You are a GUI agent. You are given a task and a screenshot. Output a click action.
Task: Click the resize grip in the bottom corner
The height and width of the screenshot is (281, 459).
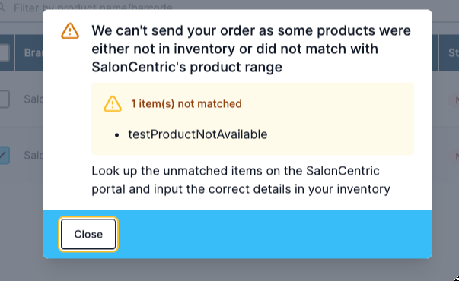[x=455, y=278]
